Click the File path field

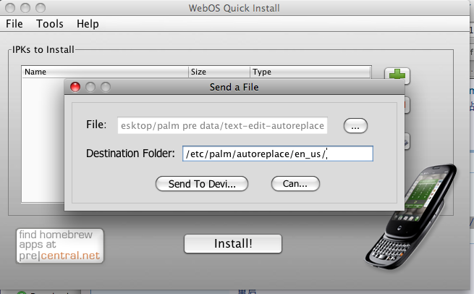point(222,125)
